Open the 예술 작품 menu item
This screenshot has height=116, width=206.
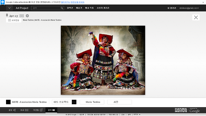click(89, 8)
